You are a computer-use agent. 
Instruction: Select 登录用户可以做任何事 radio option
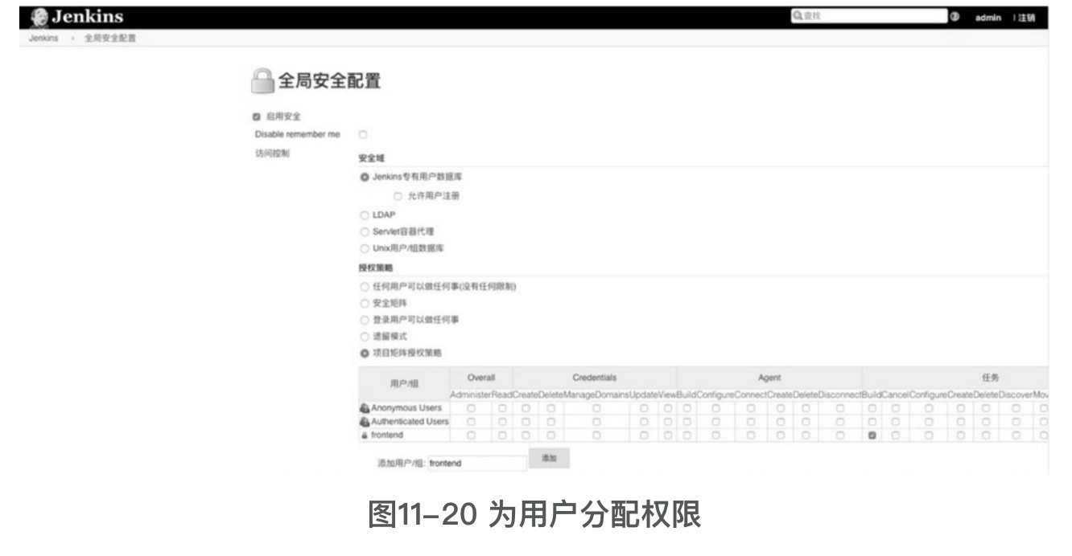(x=365, y=320)
